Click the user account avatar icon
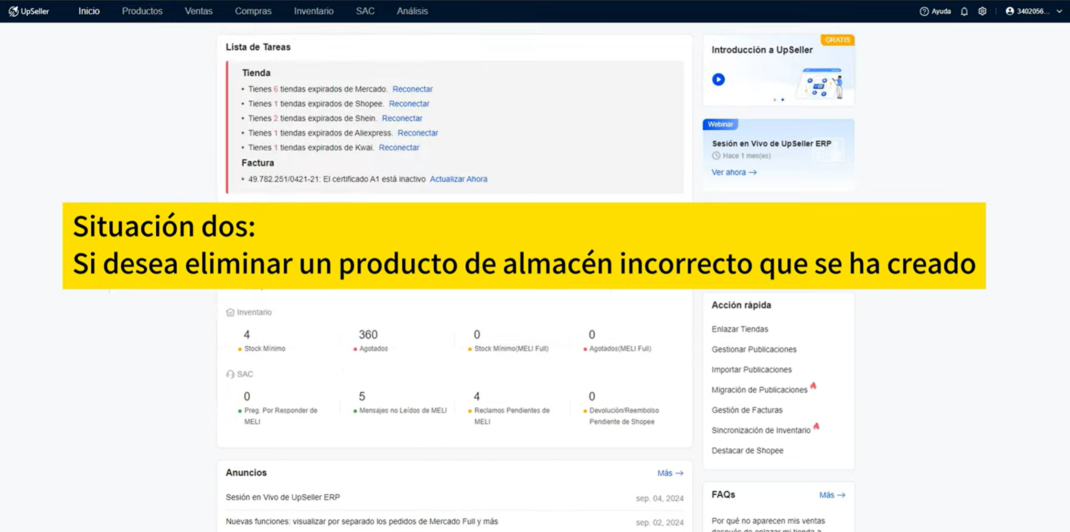The image size is (1070, 532). (x=1009, y=11)
